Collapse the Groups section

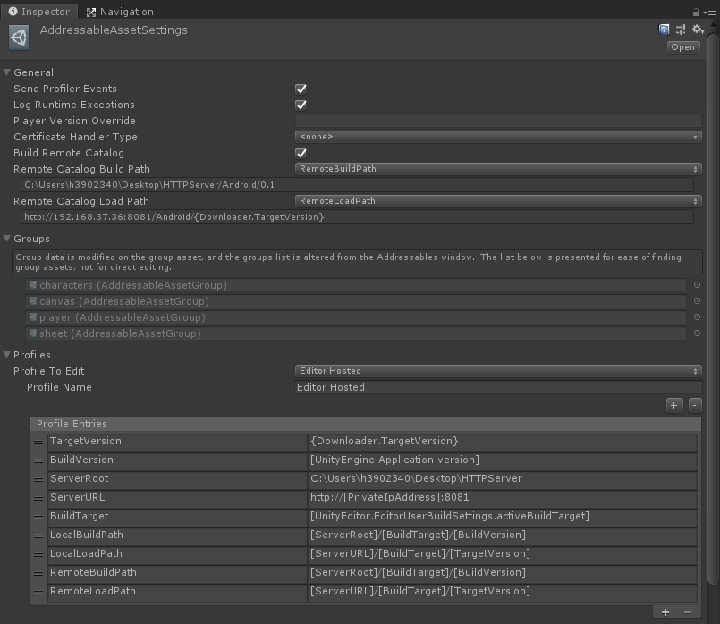[x=6, y=239]
